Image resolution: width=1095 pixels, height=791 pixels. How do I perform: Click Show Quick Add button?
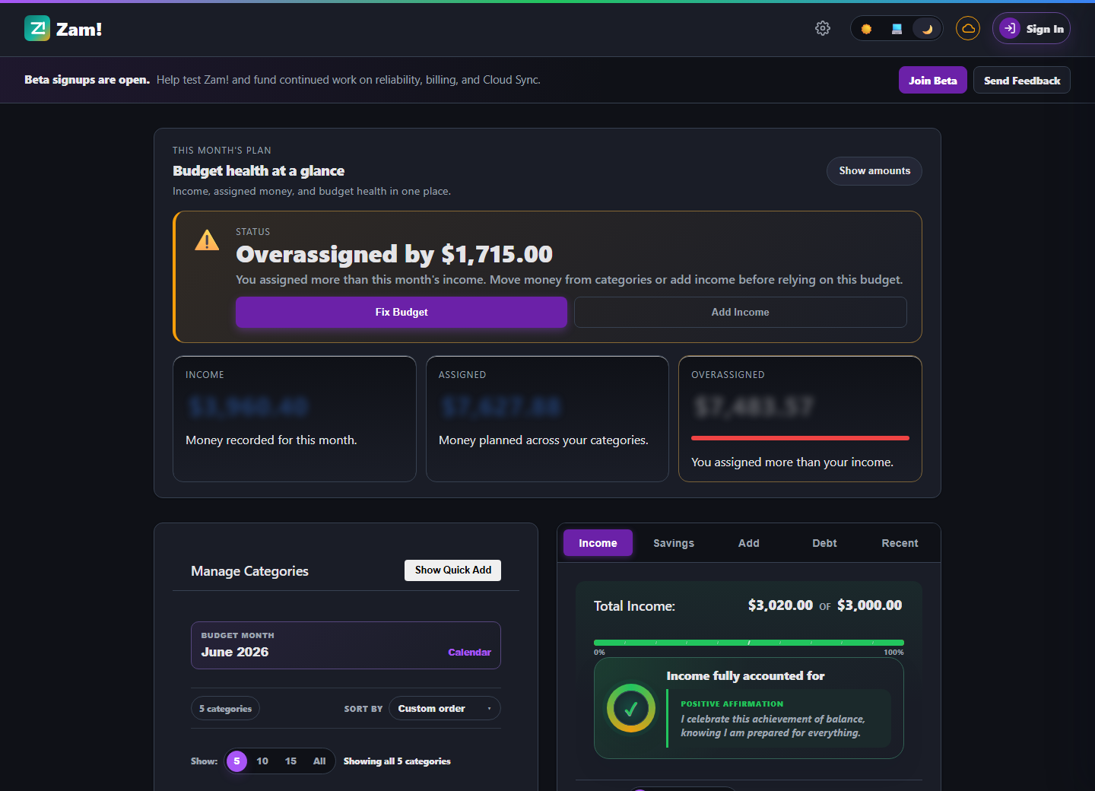pos(453,570)
